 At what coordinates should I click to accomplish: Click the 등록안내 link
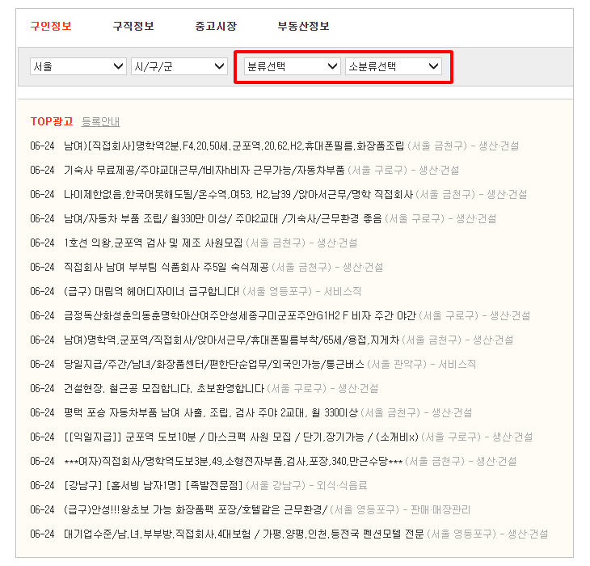(x=100, y=121)
